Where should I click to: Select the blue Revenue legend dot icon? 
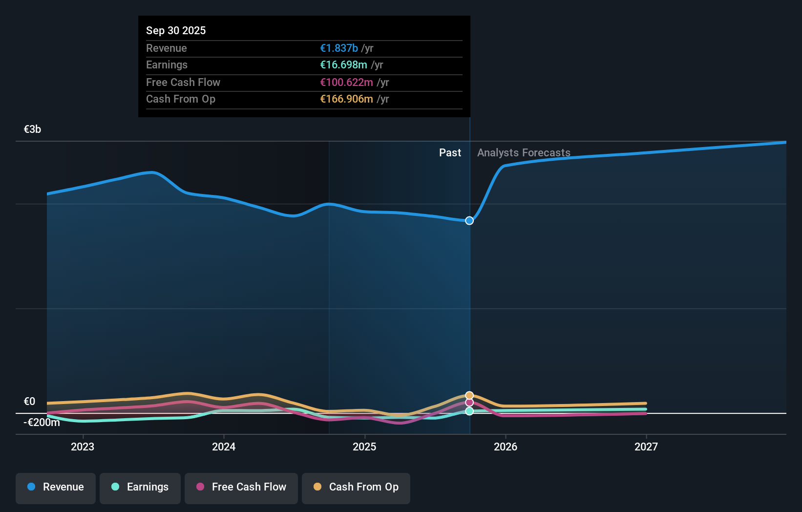[31, 487]
